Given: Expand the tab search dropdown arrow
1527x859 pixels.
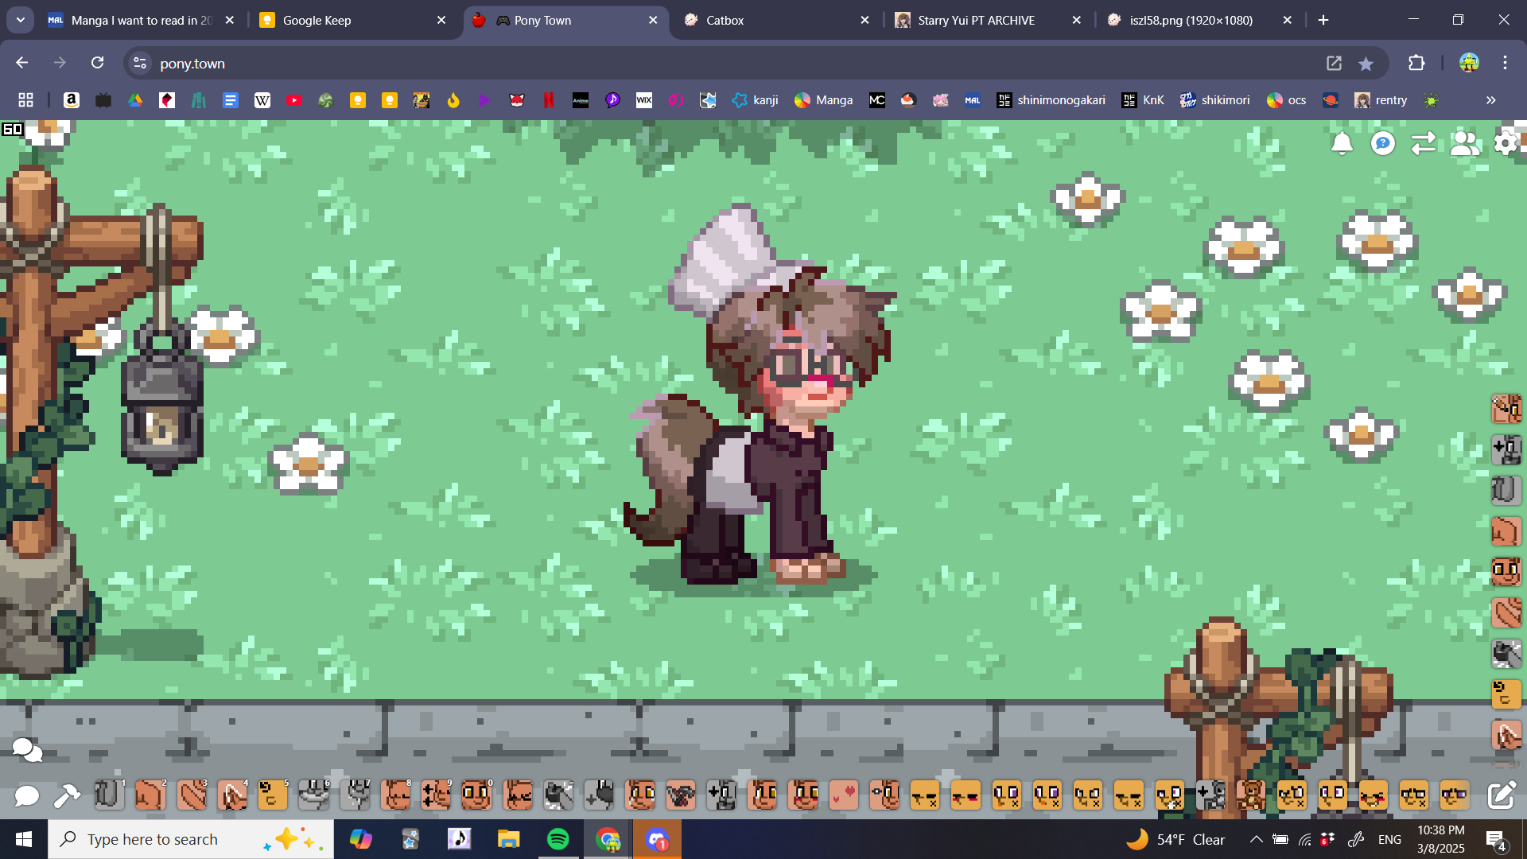Looking at the screenshot, I should click(21, 20).
